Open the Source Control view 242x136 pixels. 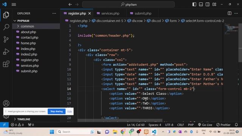6,39
